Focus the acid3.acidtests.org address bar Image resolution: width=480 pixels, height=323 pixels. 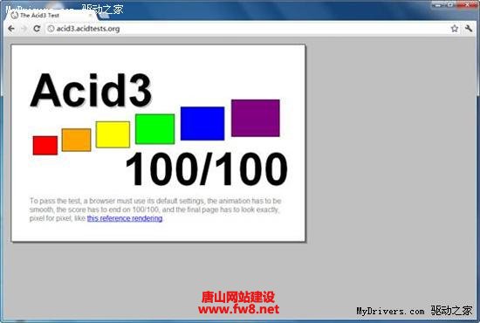248,29
